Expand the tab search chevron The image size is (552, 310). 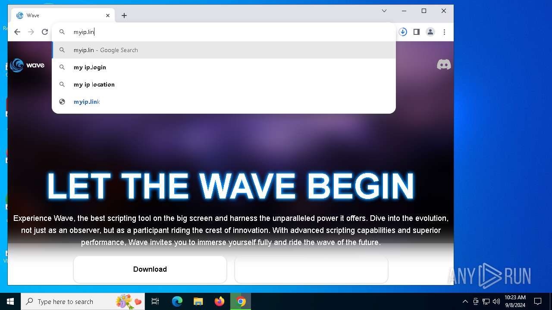pyautogui.click(x=384, y=11)
